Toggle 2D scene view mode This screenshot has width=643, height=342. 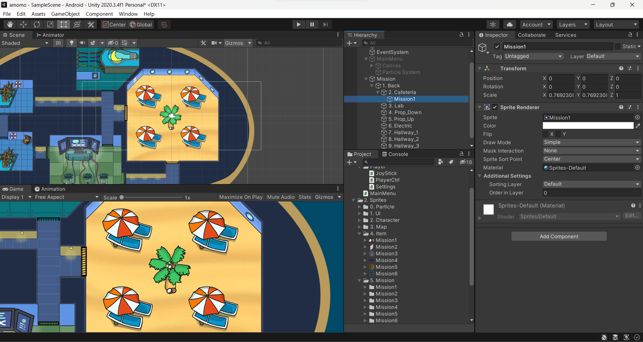point(58,43)
